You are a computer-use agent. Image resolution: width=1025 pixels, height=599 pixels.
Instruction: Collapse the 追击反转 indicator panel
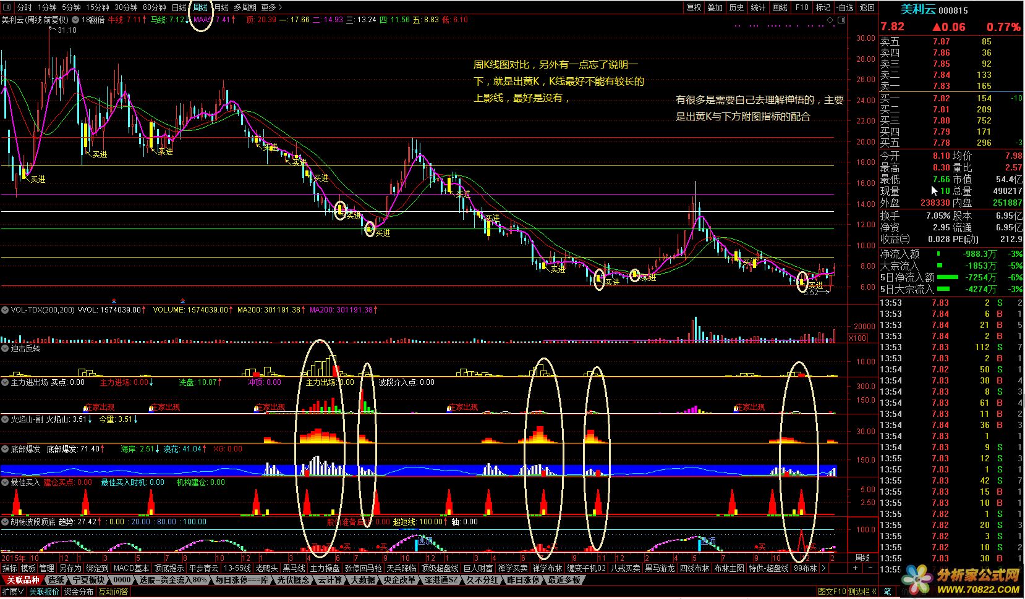[5, 349]
